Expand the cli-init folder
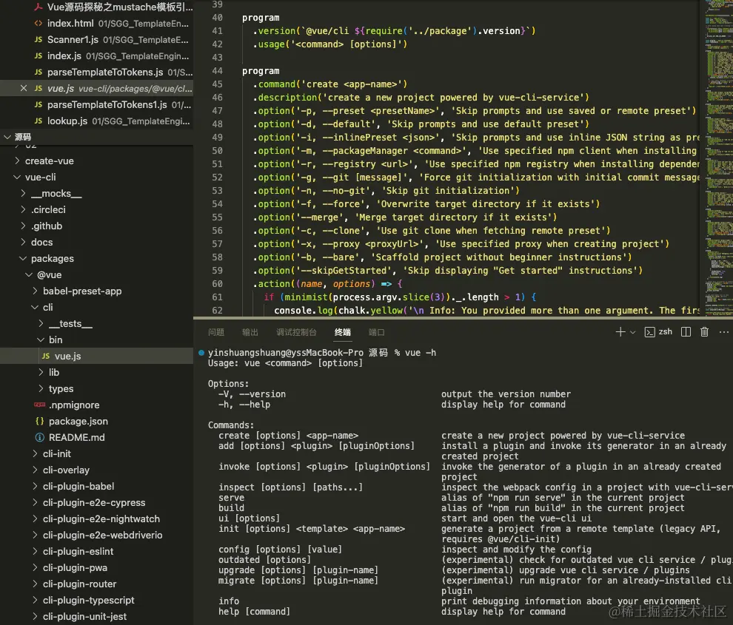This screenshot has width=733, height=625. 96,454
